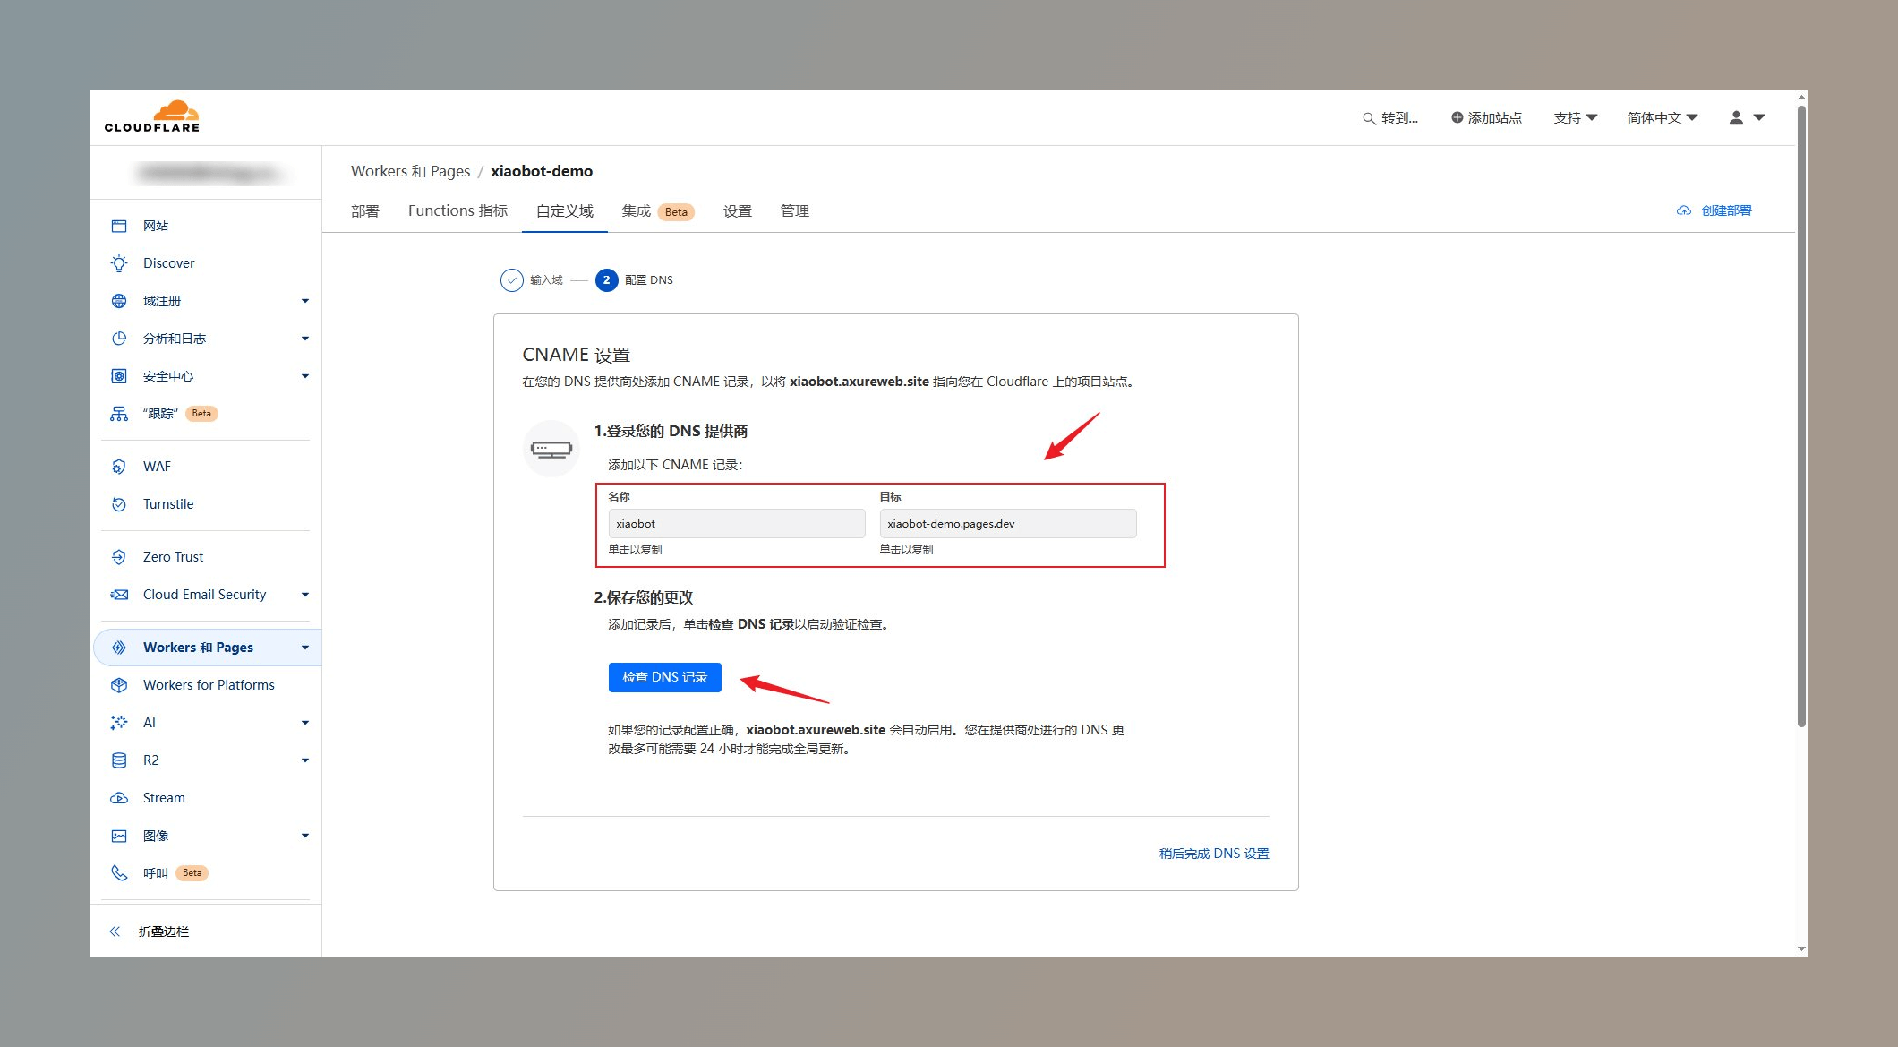The image size is (1898, 1047).
Task: Click the 创建部署 link
Action: [1726, 210]
